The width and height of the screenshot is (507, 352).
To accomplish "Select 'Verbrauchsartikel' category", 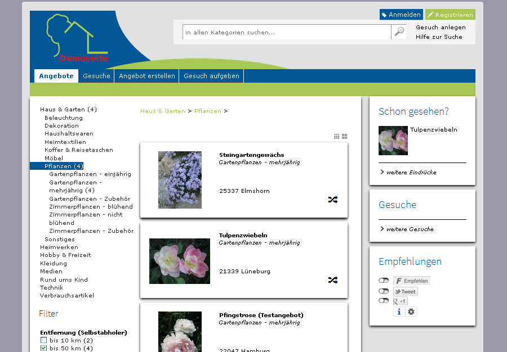I will 67,296.
